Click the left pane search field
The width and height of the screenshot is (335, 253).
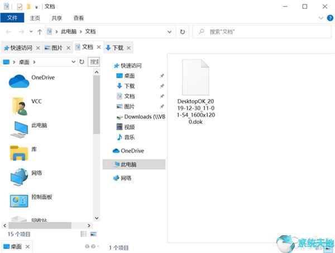click(94, 62)
